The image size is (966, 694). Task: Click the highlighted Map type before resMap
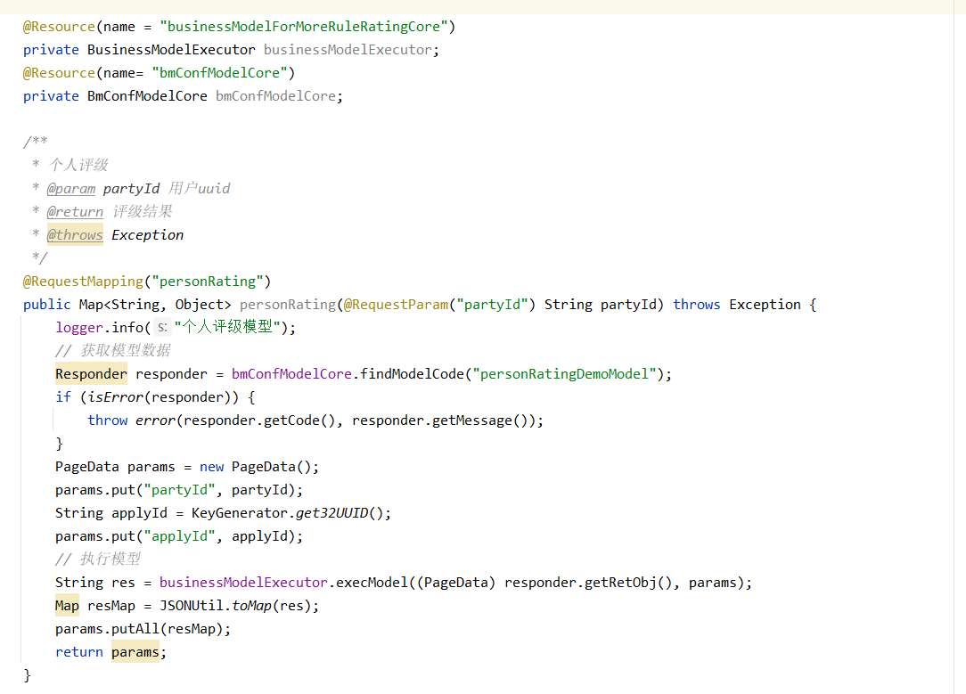[67, 606]
